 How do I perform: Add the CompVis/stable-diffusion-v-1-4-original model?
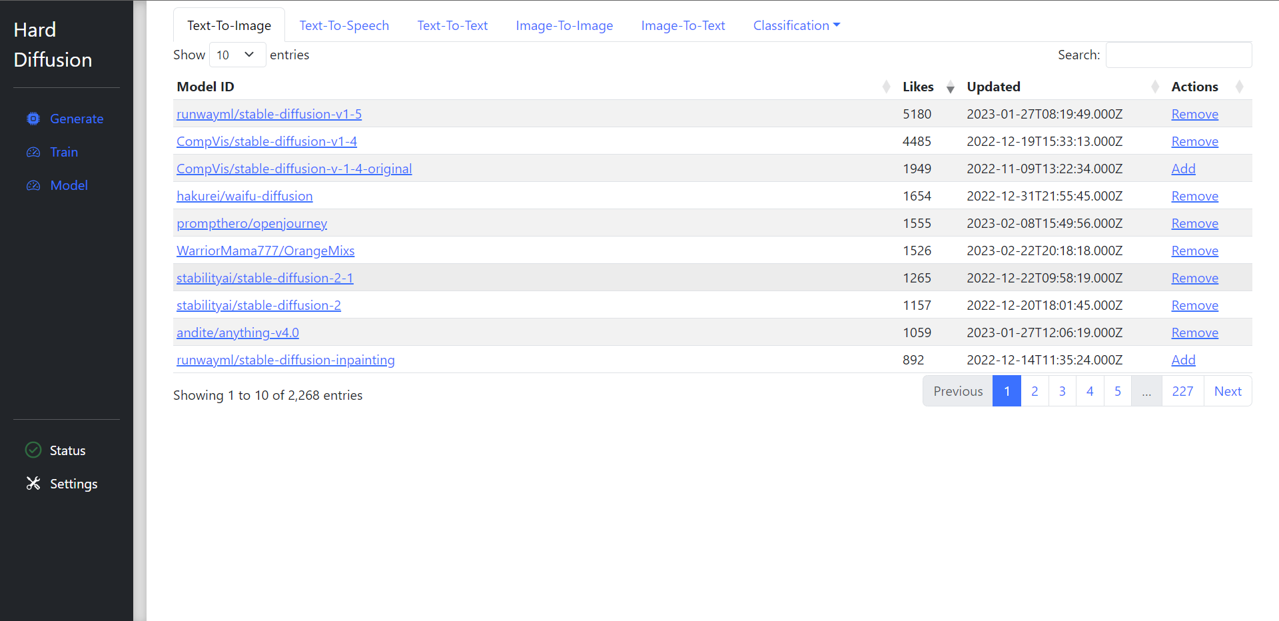[1183, 169]
